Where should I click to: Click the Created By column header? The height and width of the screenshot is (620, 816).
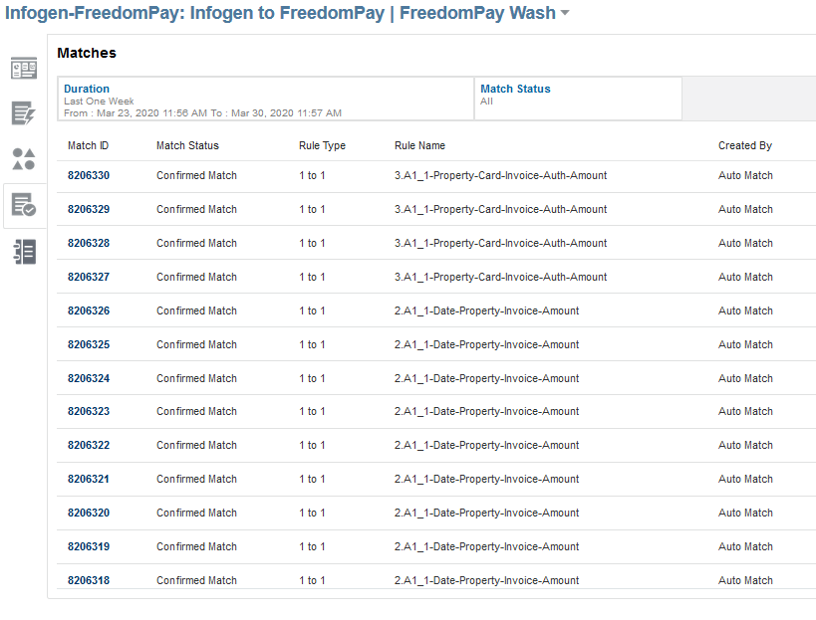pos(744,146)
